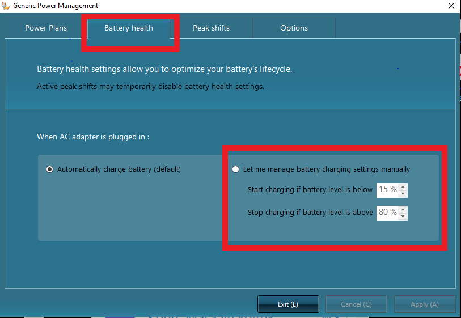The height and width of the screenshot is (318, 461).
Task: Switch to the Battery health tab
Action: [x=129, y=28]
